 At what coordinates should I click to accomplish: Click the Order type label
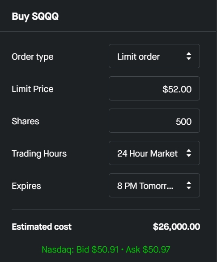(x=33, y=57)
